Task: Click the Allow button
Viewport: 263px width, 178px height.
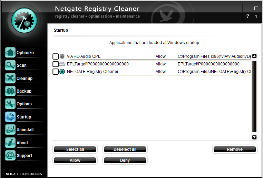Action: coord(75,160)
